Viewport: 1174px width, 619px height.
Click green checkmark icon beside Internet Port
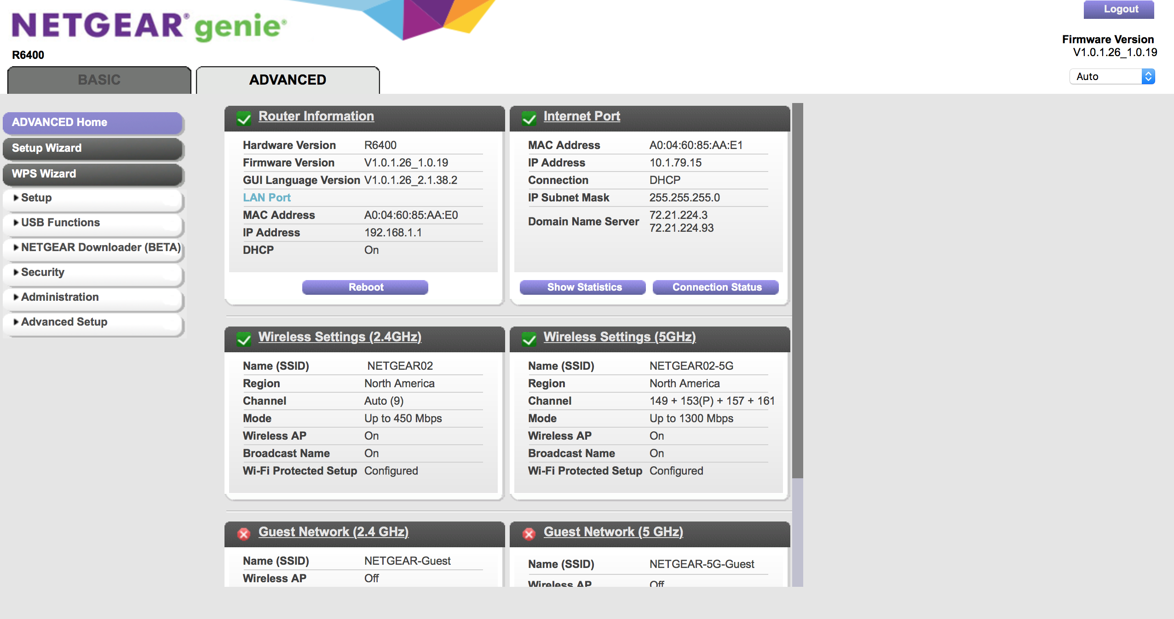pyautogui.click(x=529, y=119)
